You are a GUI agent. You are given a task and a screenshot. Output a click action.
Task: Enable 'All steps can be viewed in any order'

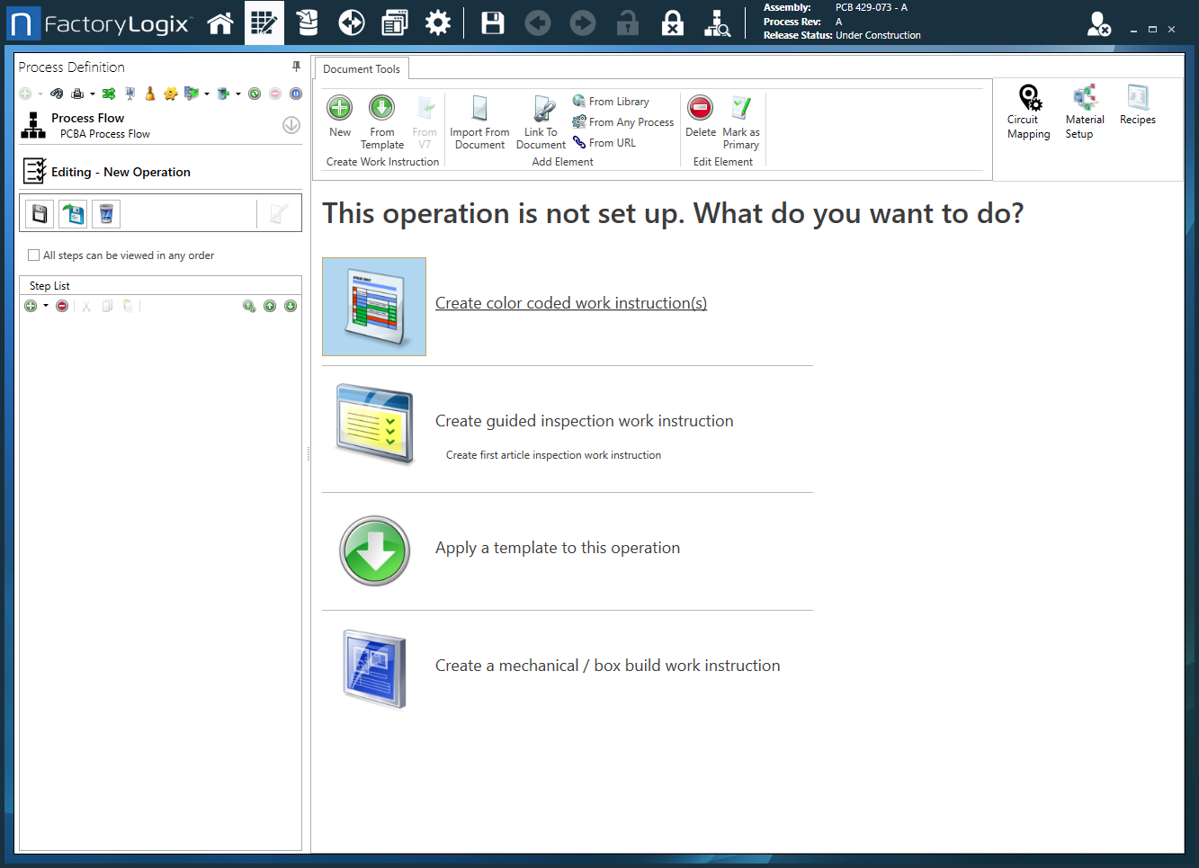click(34, 255)
